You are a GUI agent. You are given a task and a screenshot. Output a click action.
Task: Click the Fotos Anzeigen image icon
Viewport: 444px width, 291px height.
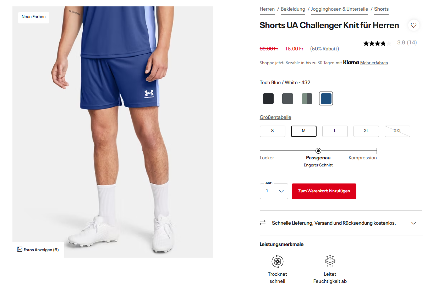[x=20, y=249]
